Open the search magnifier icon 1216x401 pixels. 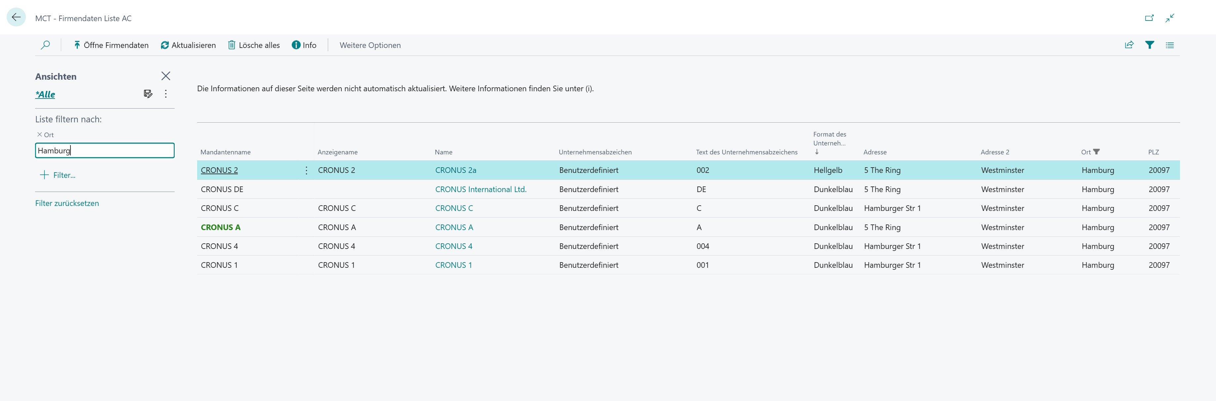tap(45, 45)
